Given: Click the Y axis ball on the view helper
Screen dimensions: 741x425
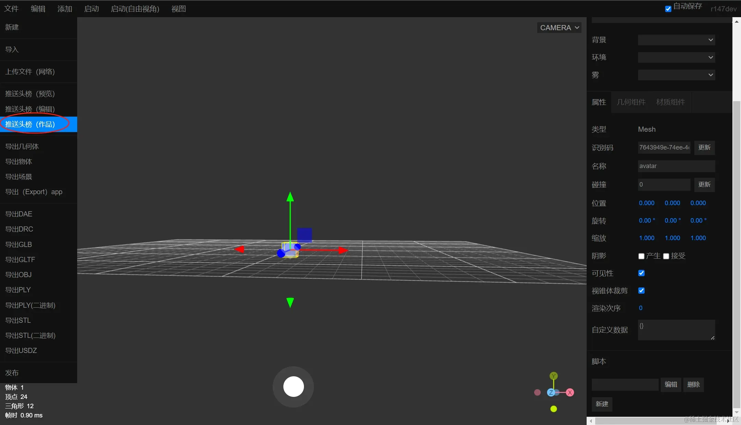Looking at the screenshot, I should coord(553,376).
